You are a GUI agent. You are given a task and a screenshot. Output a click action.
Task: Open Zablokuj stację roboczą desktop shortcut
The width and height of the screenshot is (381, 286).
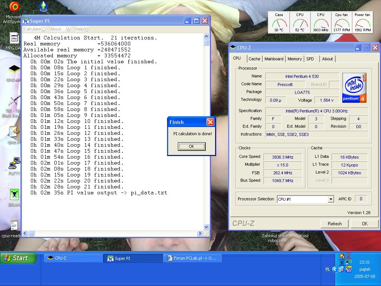pos(275,238)
